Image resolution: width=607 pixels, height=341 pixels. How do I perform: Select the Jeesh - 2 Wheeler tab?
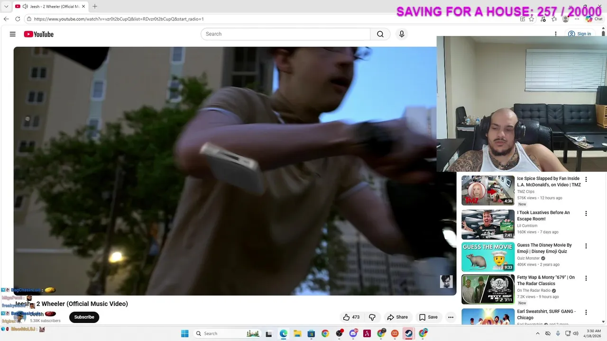(x=50, y=6)
